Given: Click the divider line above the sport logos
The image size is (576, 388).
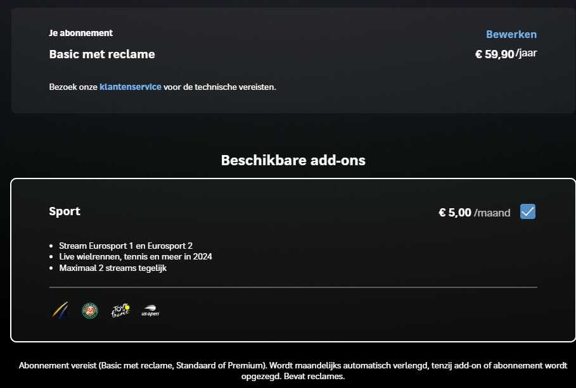Looking at the screenshot, I should click(293, 287).
